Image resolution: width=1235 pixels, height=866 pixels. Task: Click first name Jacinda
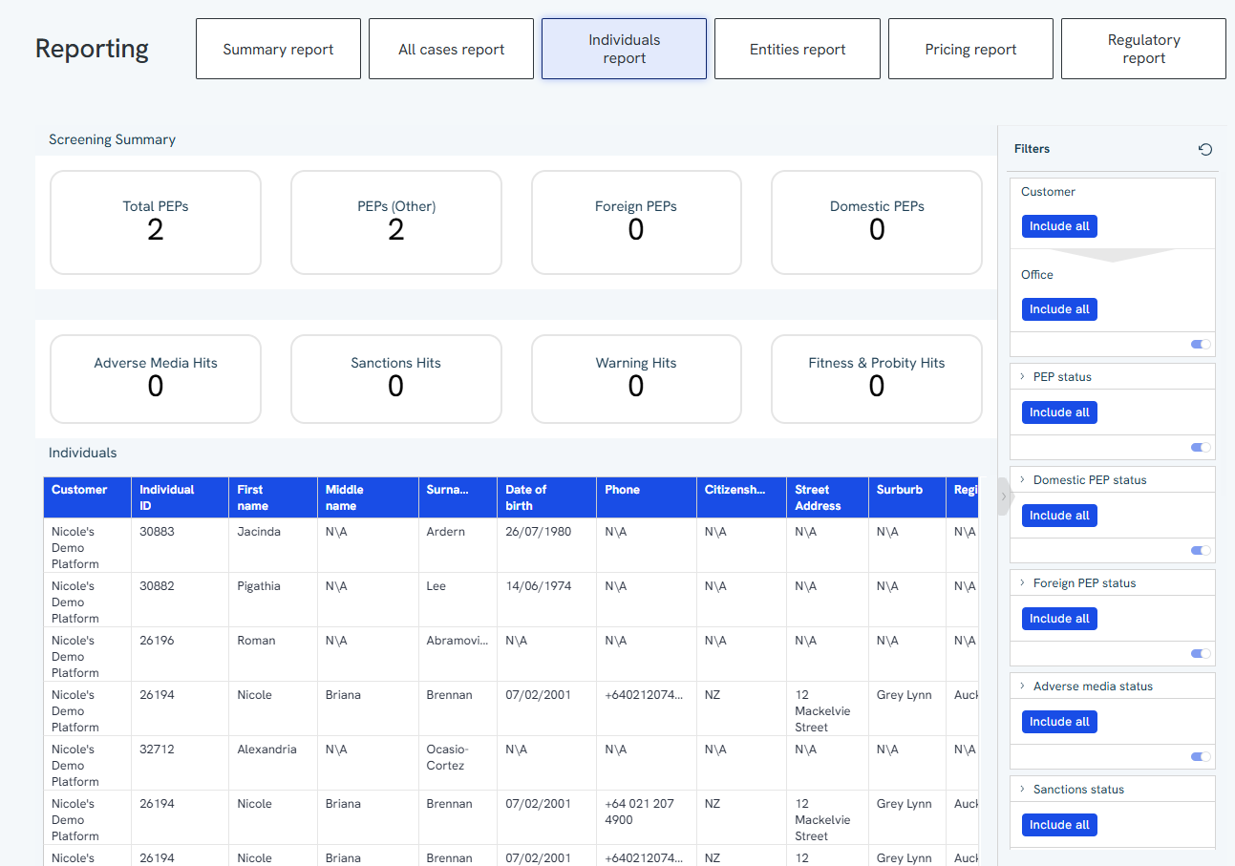(x=259, y=532)
